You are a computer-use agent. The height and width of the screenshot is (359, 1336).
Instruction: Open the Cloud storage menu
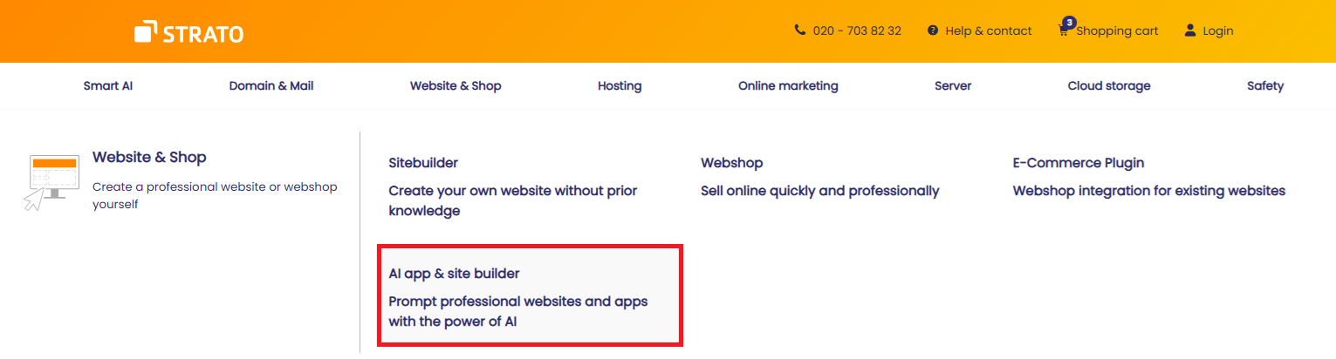click(1109, 85)
